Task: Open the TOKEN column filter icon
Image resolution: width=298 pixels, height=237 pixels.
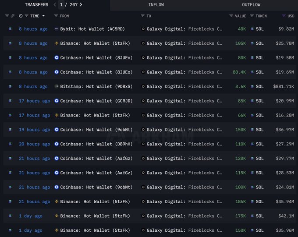Action: coord(252,16)
